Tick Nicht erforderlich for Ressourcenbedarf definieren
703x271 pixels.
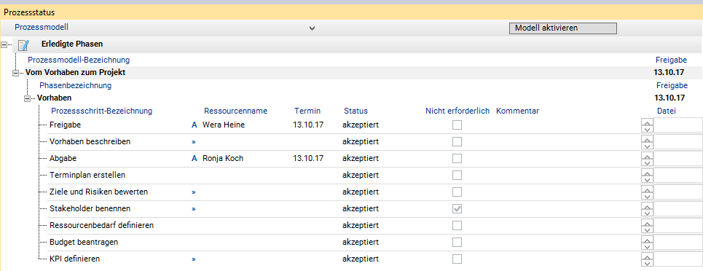457,225
